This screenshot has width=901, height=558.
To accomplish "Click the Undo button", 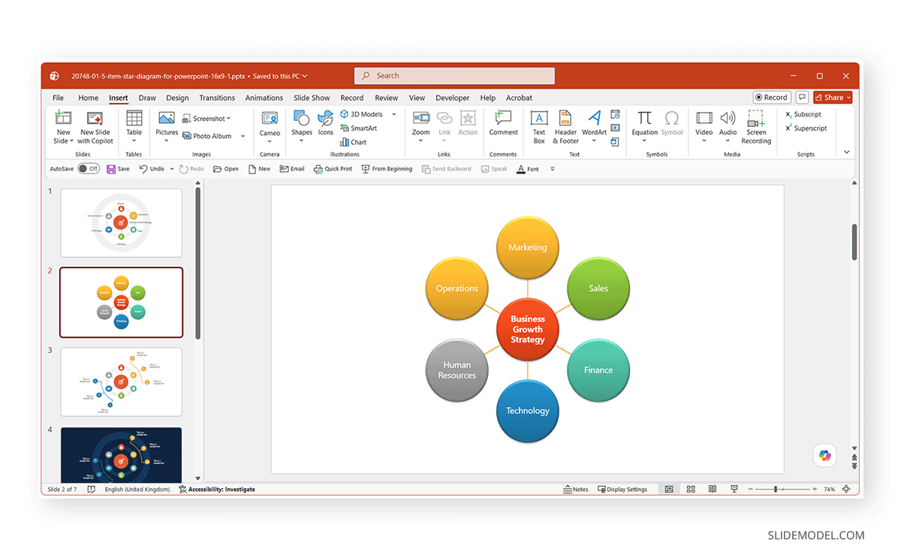I will coord(151,169).
